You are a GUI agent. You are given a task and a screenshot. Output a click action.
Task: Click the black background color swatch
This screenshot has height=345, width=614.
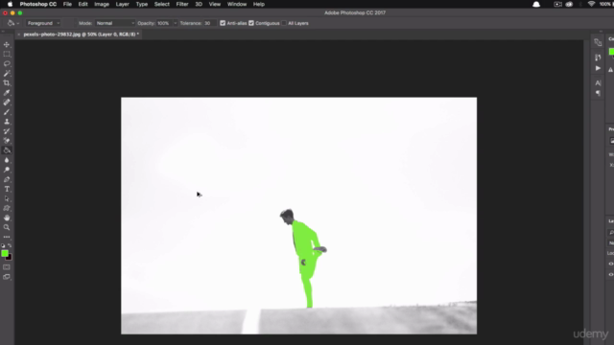click(x=10, y=258)
